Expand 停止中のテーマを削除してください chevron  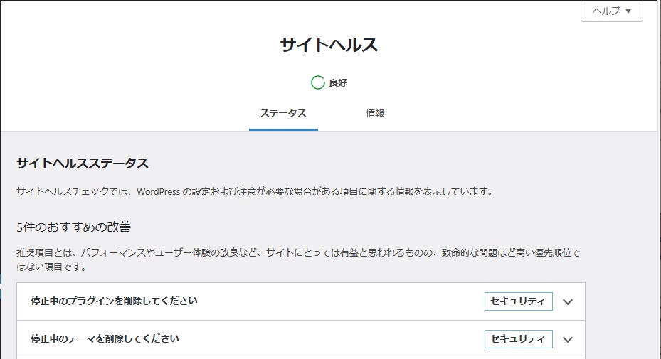coord(568,339)
